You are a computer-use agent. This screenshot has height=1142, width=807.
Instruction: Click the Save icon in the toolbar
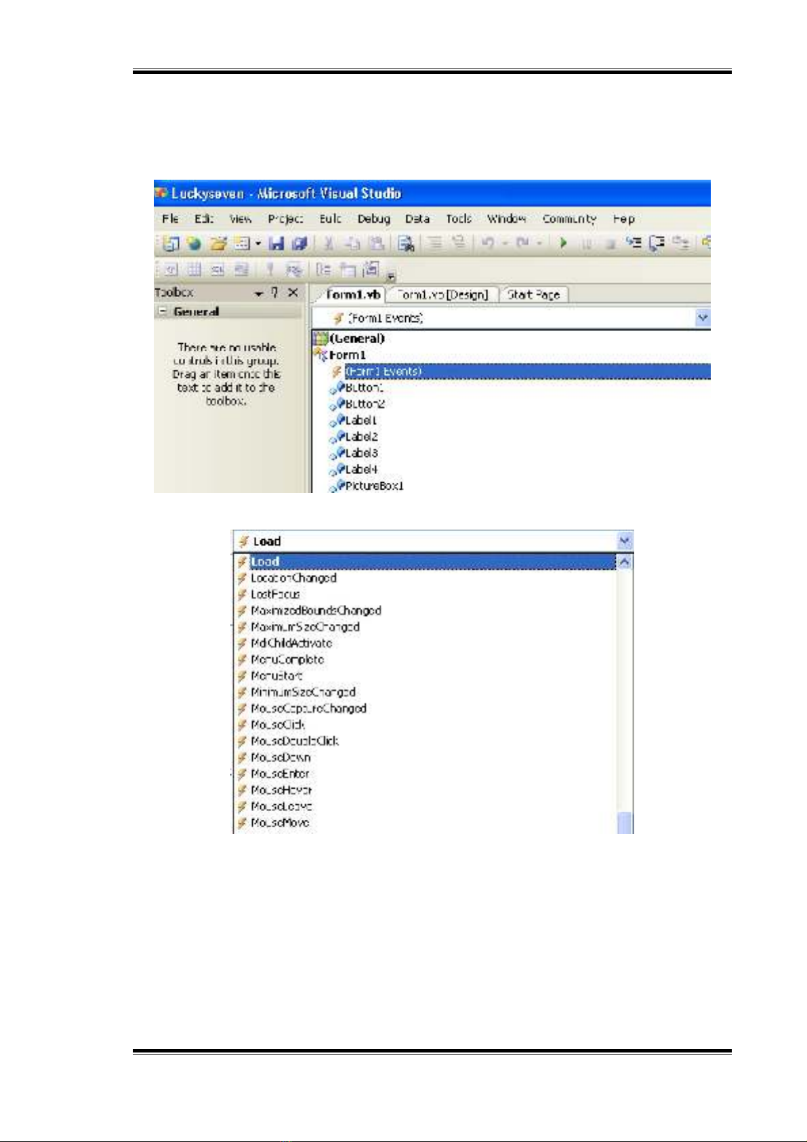[x=276, y=243]
